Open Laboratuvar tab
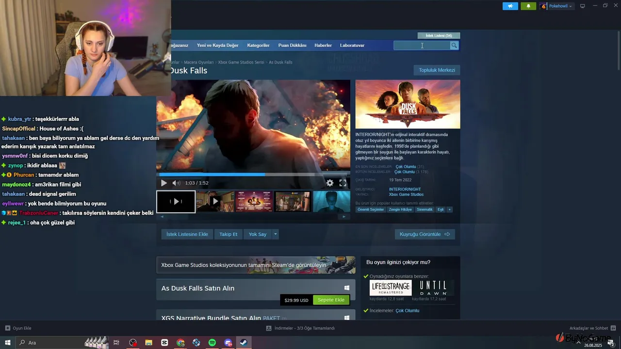The height and width of the screenshot is (349, 621). [352, 45]
